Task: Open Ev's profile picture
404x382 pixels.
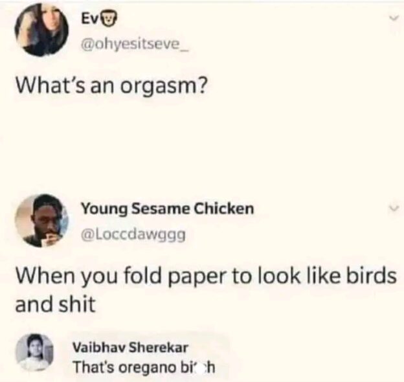Action: 42,29
